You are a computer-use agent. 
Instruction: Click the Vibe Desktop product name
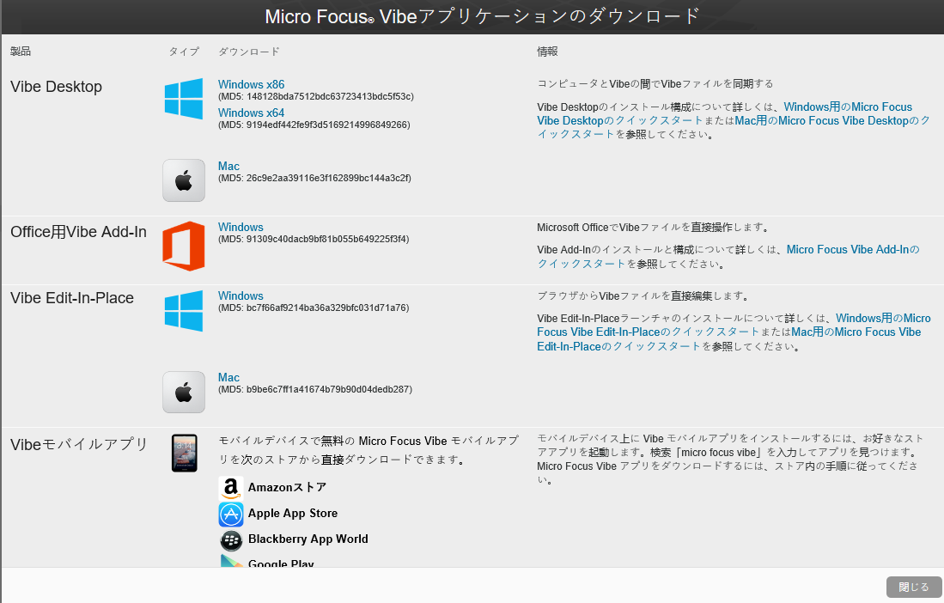click(56, 87)
